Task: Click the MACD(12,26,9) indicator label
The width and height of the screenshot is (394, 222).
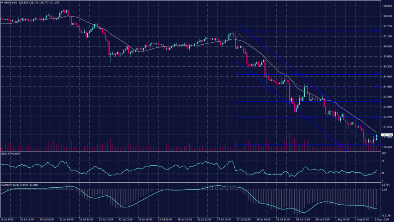Action: [x=14, y=185]
